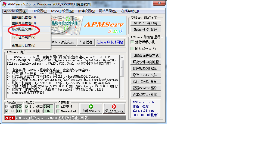Select 虚拟主机管理(H) menu entry

(x=26, y=17)
